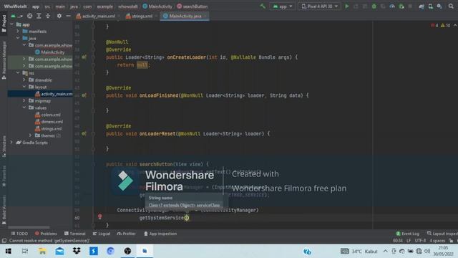The width and height of the screenshot is (458, 258).
Task: Open the Mail app from taskbar
Action: click(x=59, y=252)
